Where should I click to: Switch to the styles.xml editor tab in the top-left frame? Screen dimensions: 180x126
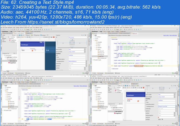[29, 33]
